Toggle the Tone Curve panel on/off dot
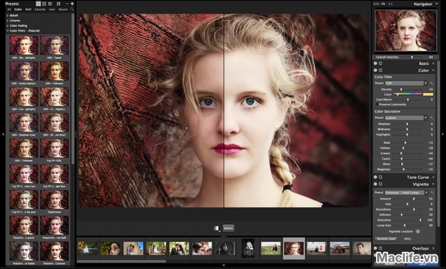Screen dimensions: 446x269 pyautogui.click(x=375, y=177)
